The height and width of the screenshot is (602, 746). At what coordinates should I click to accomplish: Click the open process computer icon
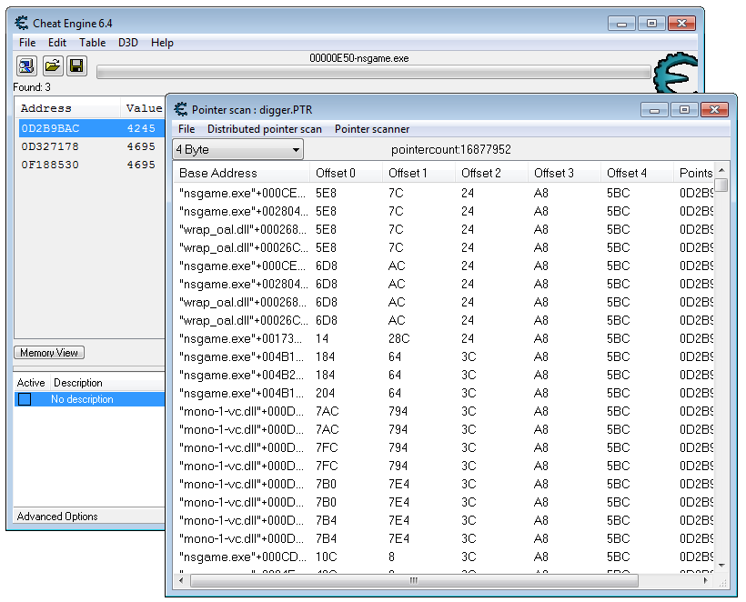click(26, 65)
